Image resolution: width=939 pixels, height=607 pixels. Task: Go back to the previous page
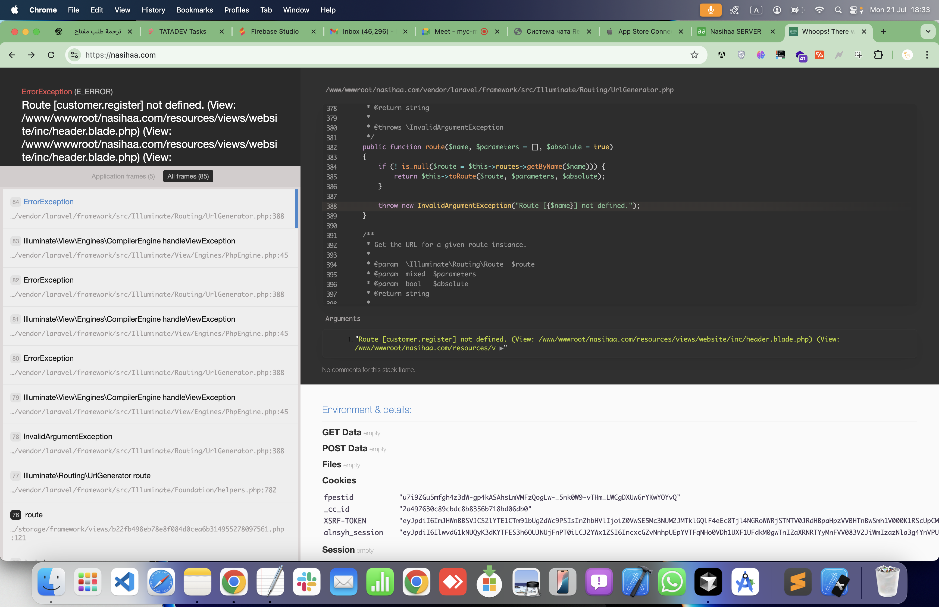pos(12,55)
